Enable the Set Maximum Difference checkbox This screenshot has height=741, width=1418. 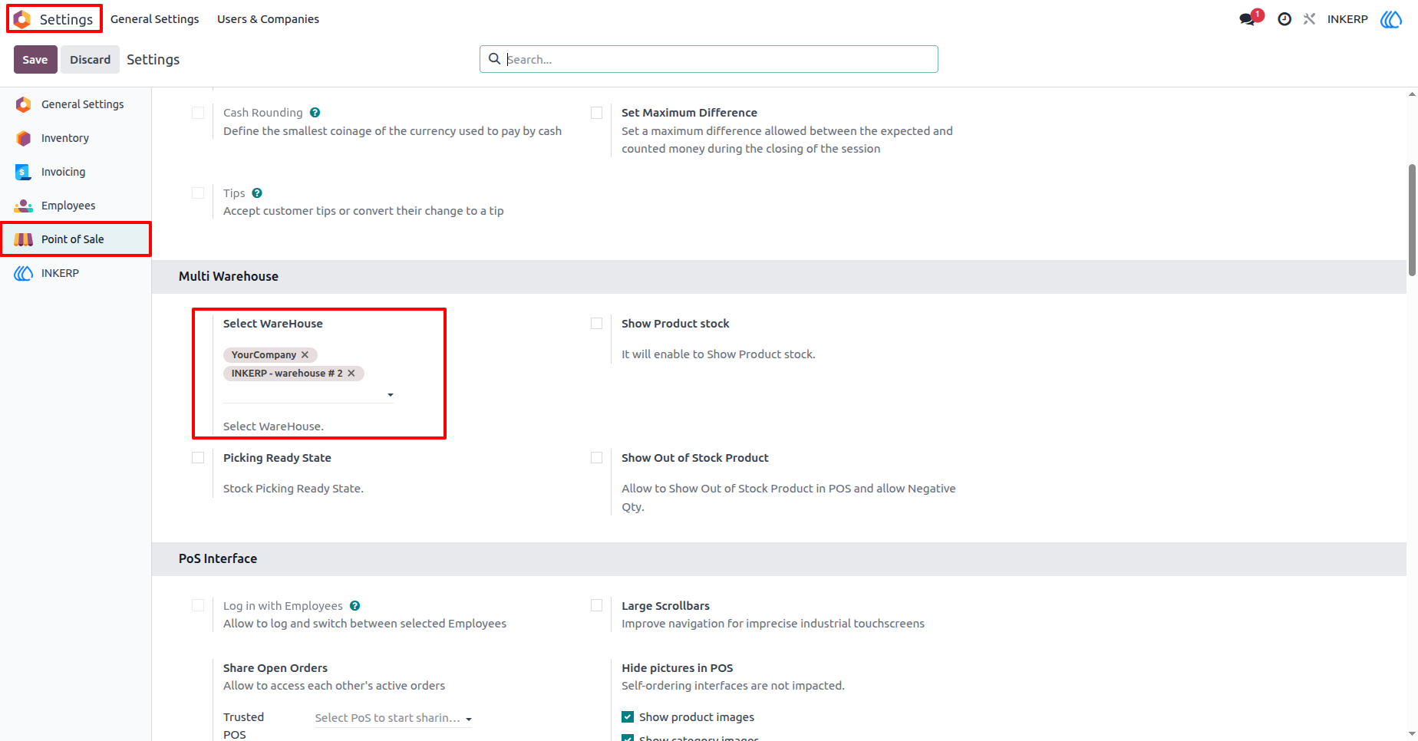pyautogui.click(x=596, y=113)
